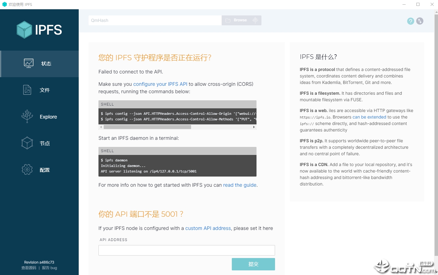Open the Explore section in the sidebar
The image size is (438, 275).
(27, 116)
